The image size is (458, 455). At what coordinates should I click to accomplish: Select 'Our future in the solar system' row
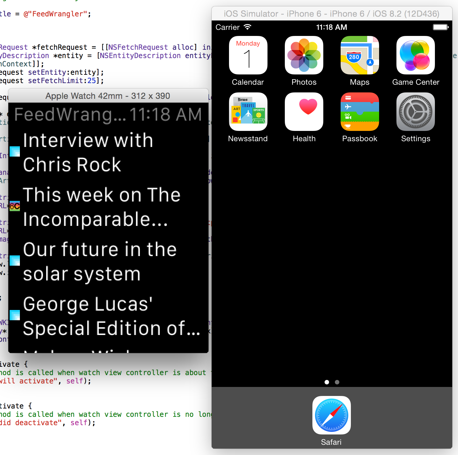tap(108, 262)
